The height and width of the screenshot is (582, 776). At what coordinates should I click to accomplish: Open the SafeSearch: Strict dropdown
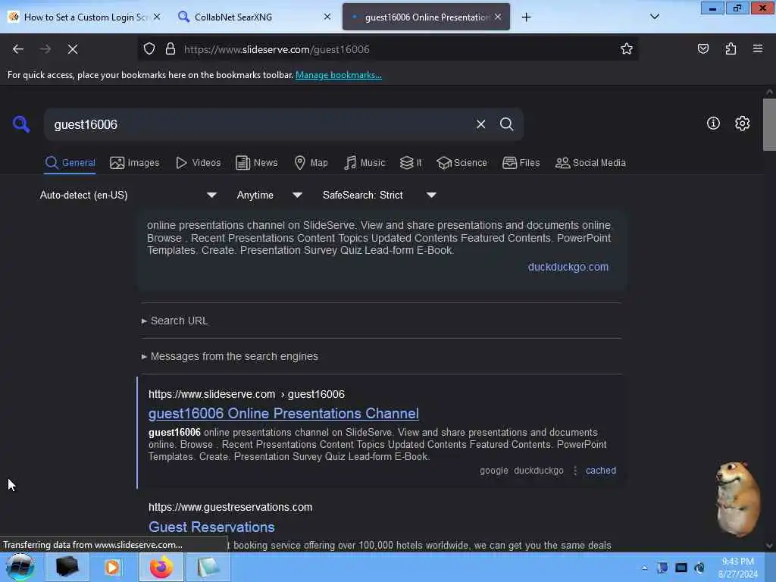click(x=379, y=195)
